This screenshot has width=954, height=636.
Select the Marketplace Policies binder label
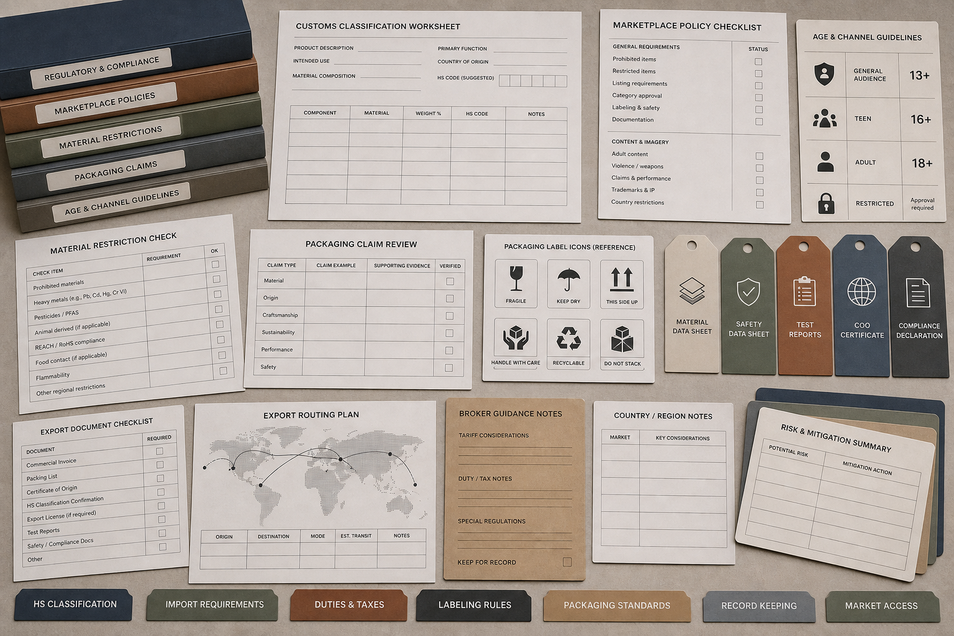(105, 103)
